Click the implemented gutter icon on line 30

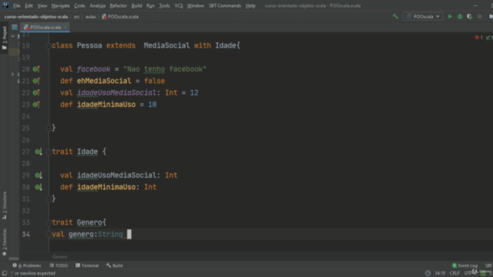point(39,187)
